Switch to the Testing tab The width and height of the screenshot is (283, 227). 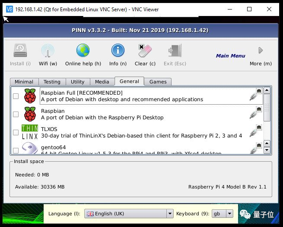52,82
